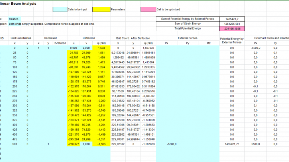Select yellow q (rad) cell -1,568
289x162 pixels.
point(102,144)
